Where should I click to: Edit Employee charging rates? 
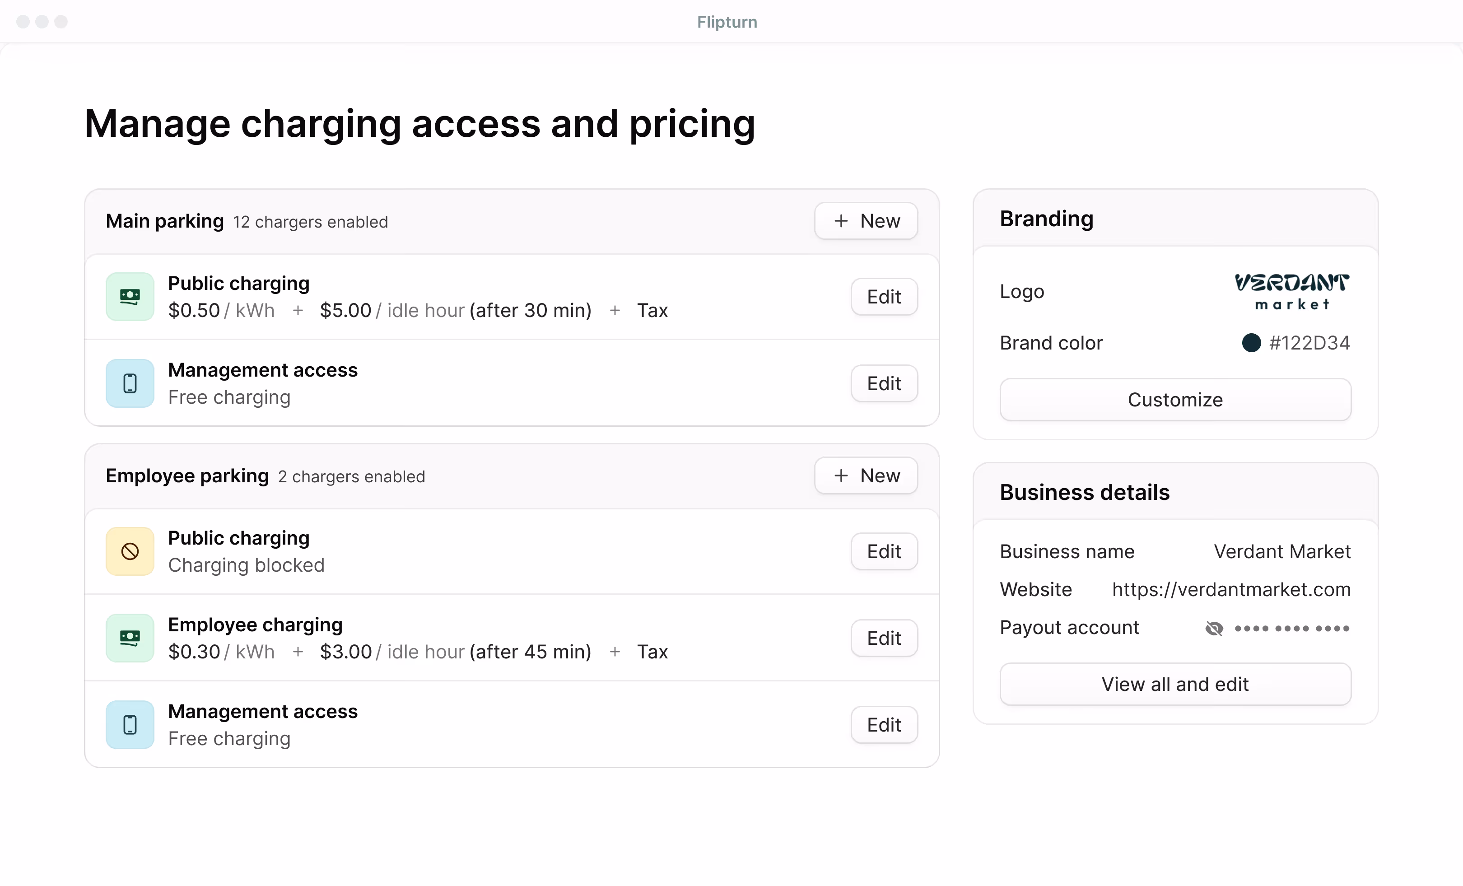884,637
